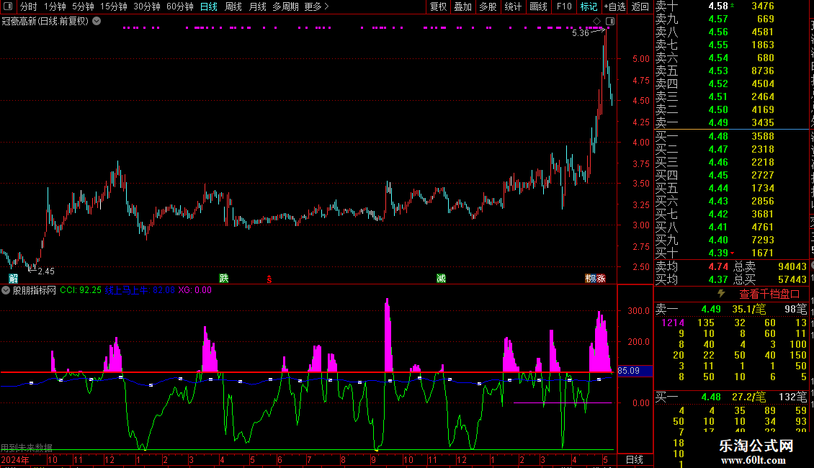Click the green 跌 marker icon
The width and height of the screenshot is (814, 468).
pos(224,278)
